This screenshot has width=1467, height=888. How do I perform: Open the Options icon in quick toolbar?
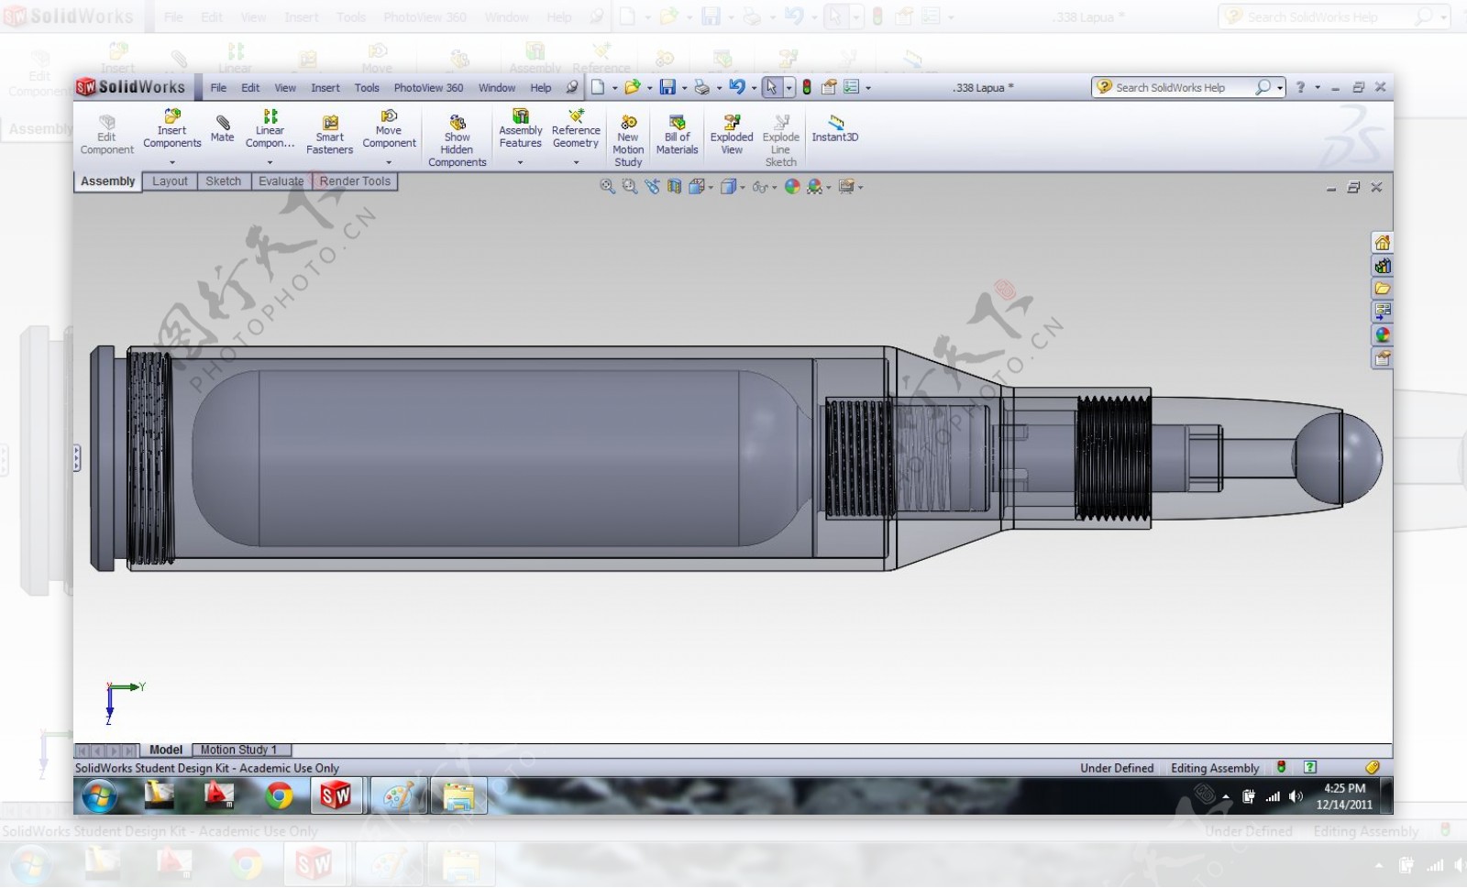pos(851,87)
